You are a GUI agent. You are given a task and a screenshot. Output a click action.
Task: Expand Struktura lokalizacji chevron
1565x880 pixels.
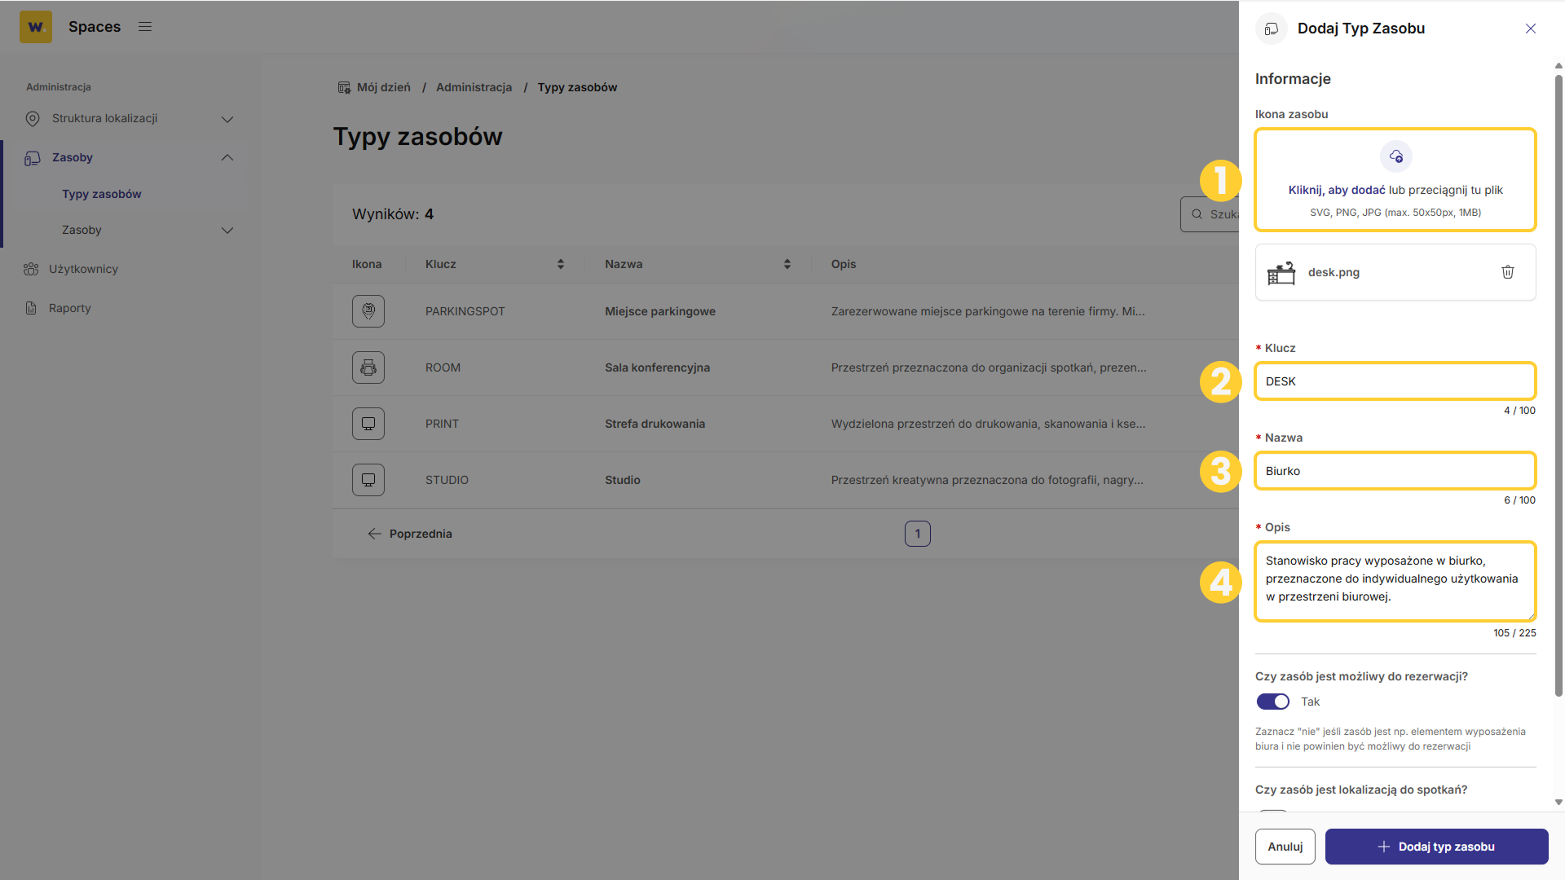227,119
